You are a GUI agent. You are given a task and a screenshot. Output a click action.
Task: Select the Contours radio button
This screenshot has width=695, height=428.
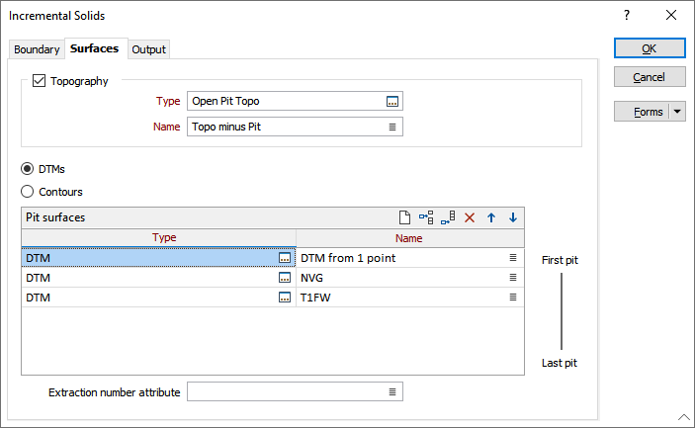pos(27,192)
